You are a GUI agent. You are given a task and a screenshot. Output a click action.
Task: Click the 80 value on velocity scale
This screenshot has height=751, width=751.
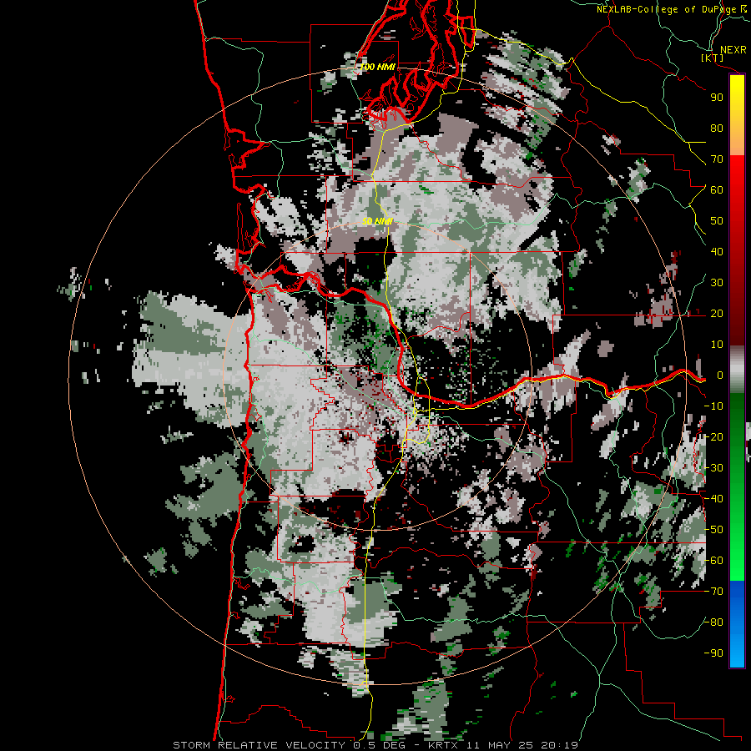717,129
